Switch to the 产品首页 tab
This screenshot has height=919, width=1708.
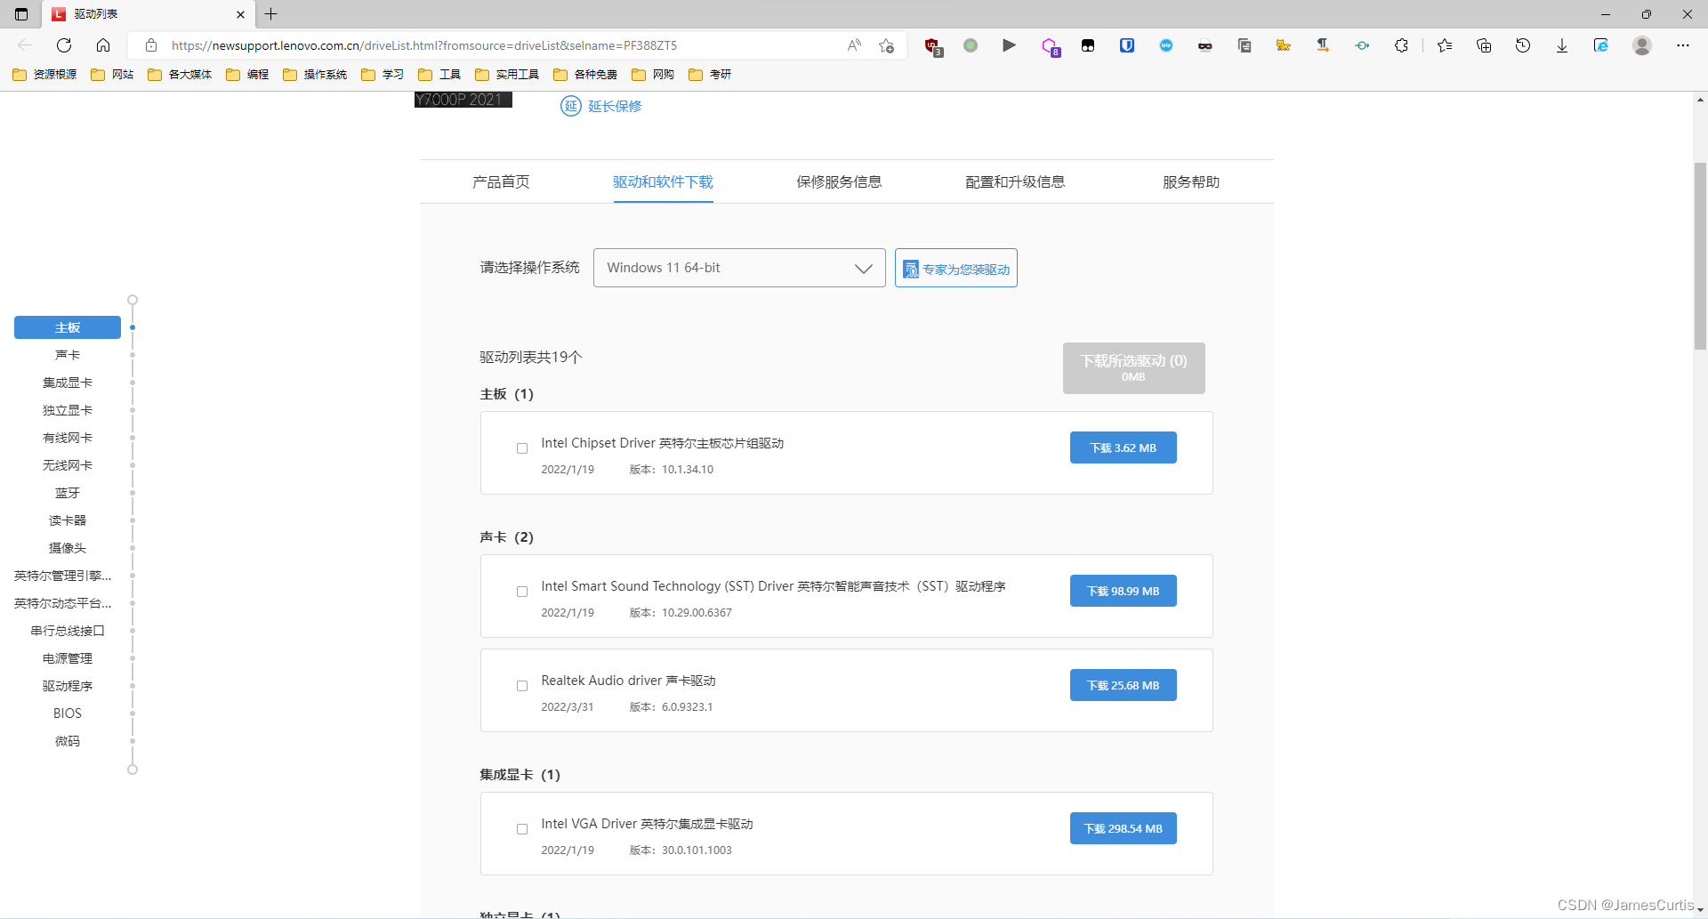pos(501,182)
